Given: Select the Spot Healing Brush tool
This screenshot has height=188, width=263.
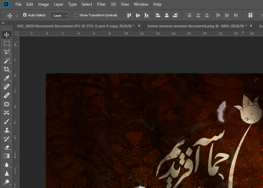Looking at the screenshot, I should [x=7, y=87].
